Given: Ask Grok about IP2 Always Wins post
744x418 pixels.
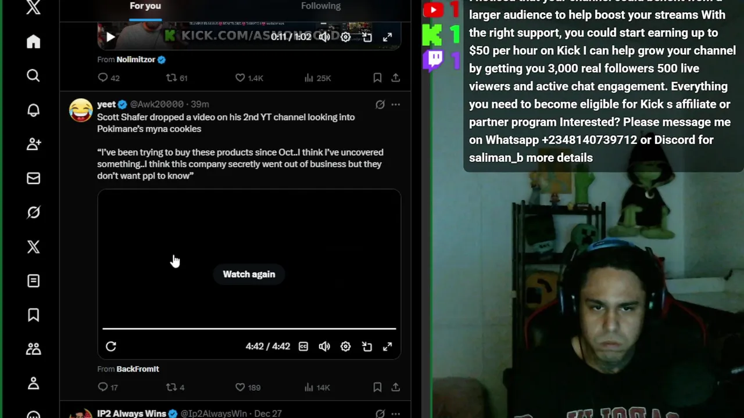Looking at the screenshot, I should click(380, 414).
